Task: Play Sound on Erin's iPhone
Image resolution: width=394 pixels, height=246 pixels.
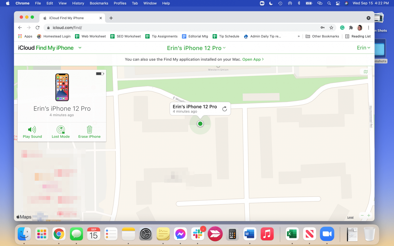Action: (32, 132)
